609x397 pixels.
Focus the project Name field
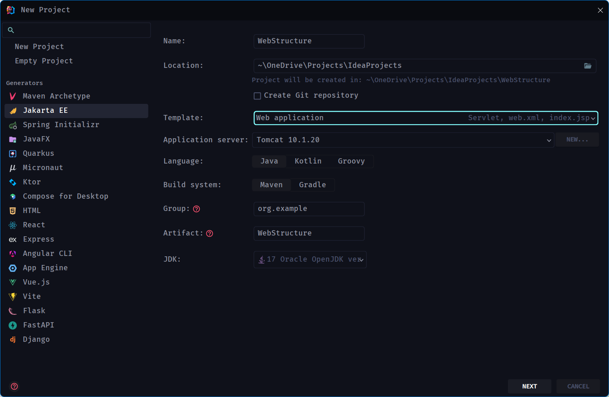point(309,41)
